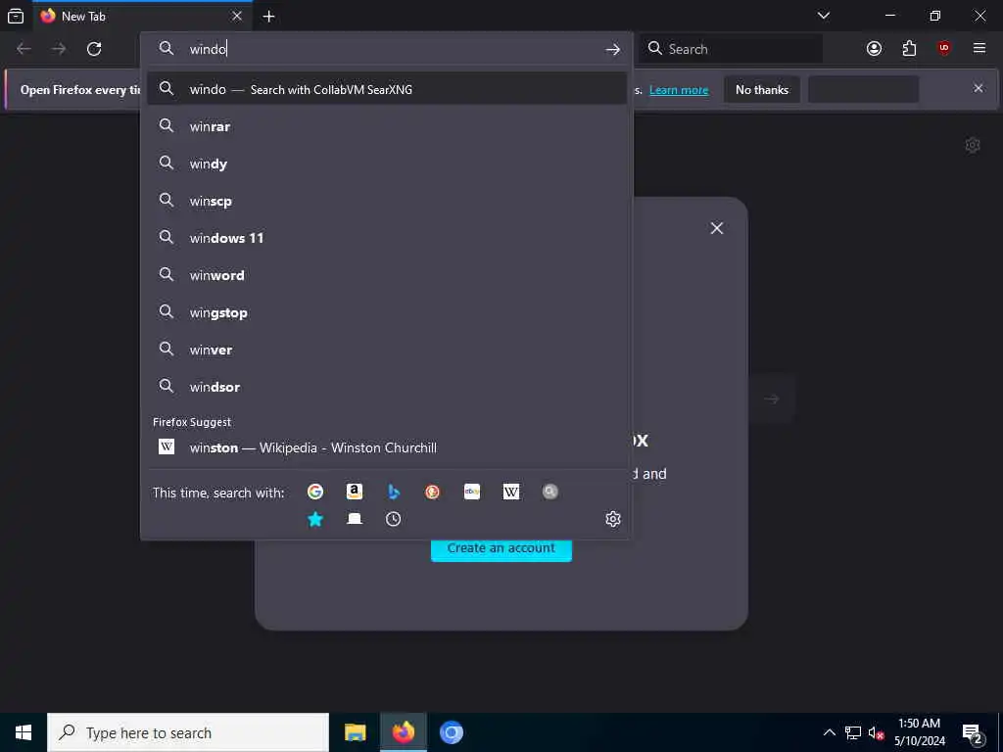Pick the winrar suggestion
The image size is (1003, 752).
pos(386,126)
